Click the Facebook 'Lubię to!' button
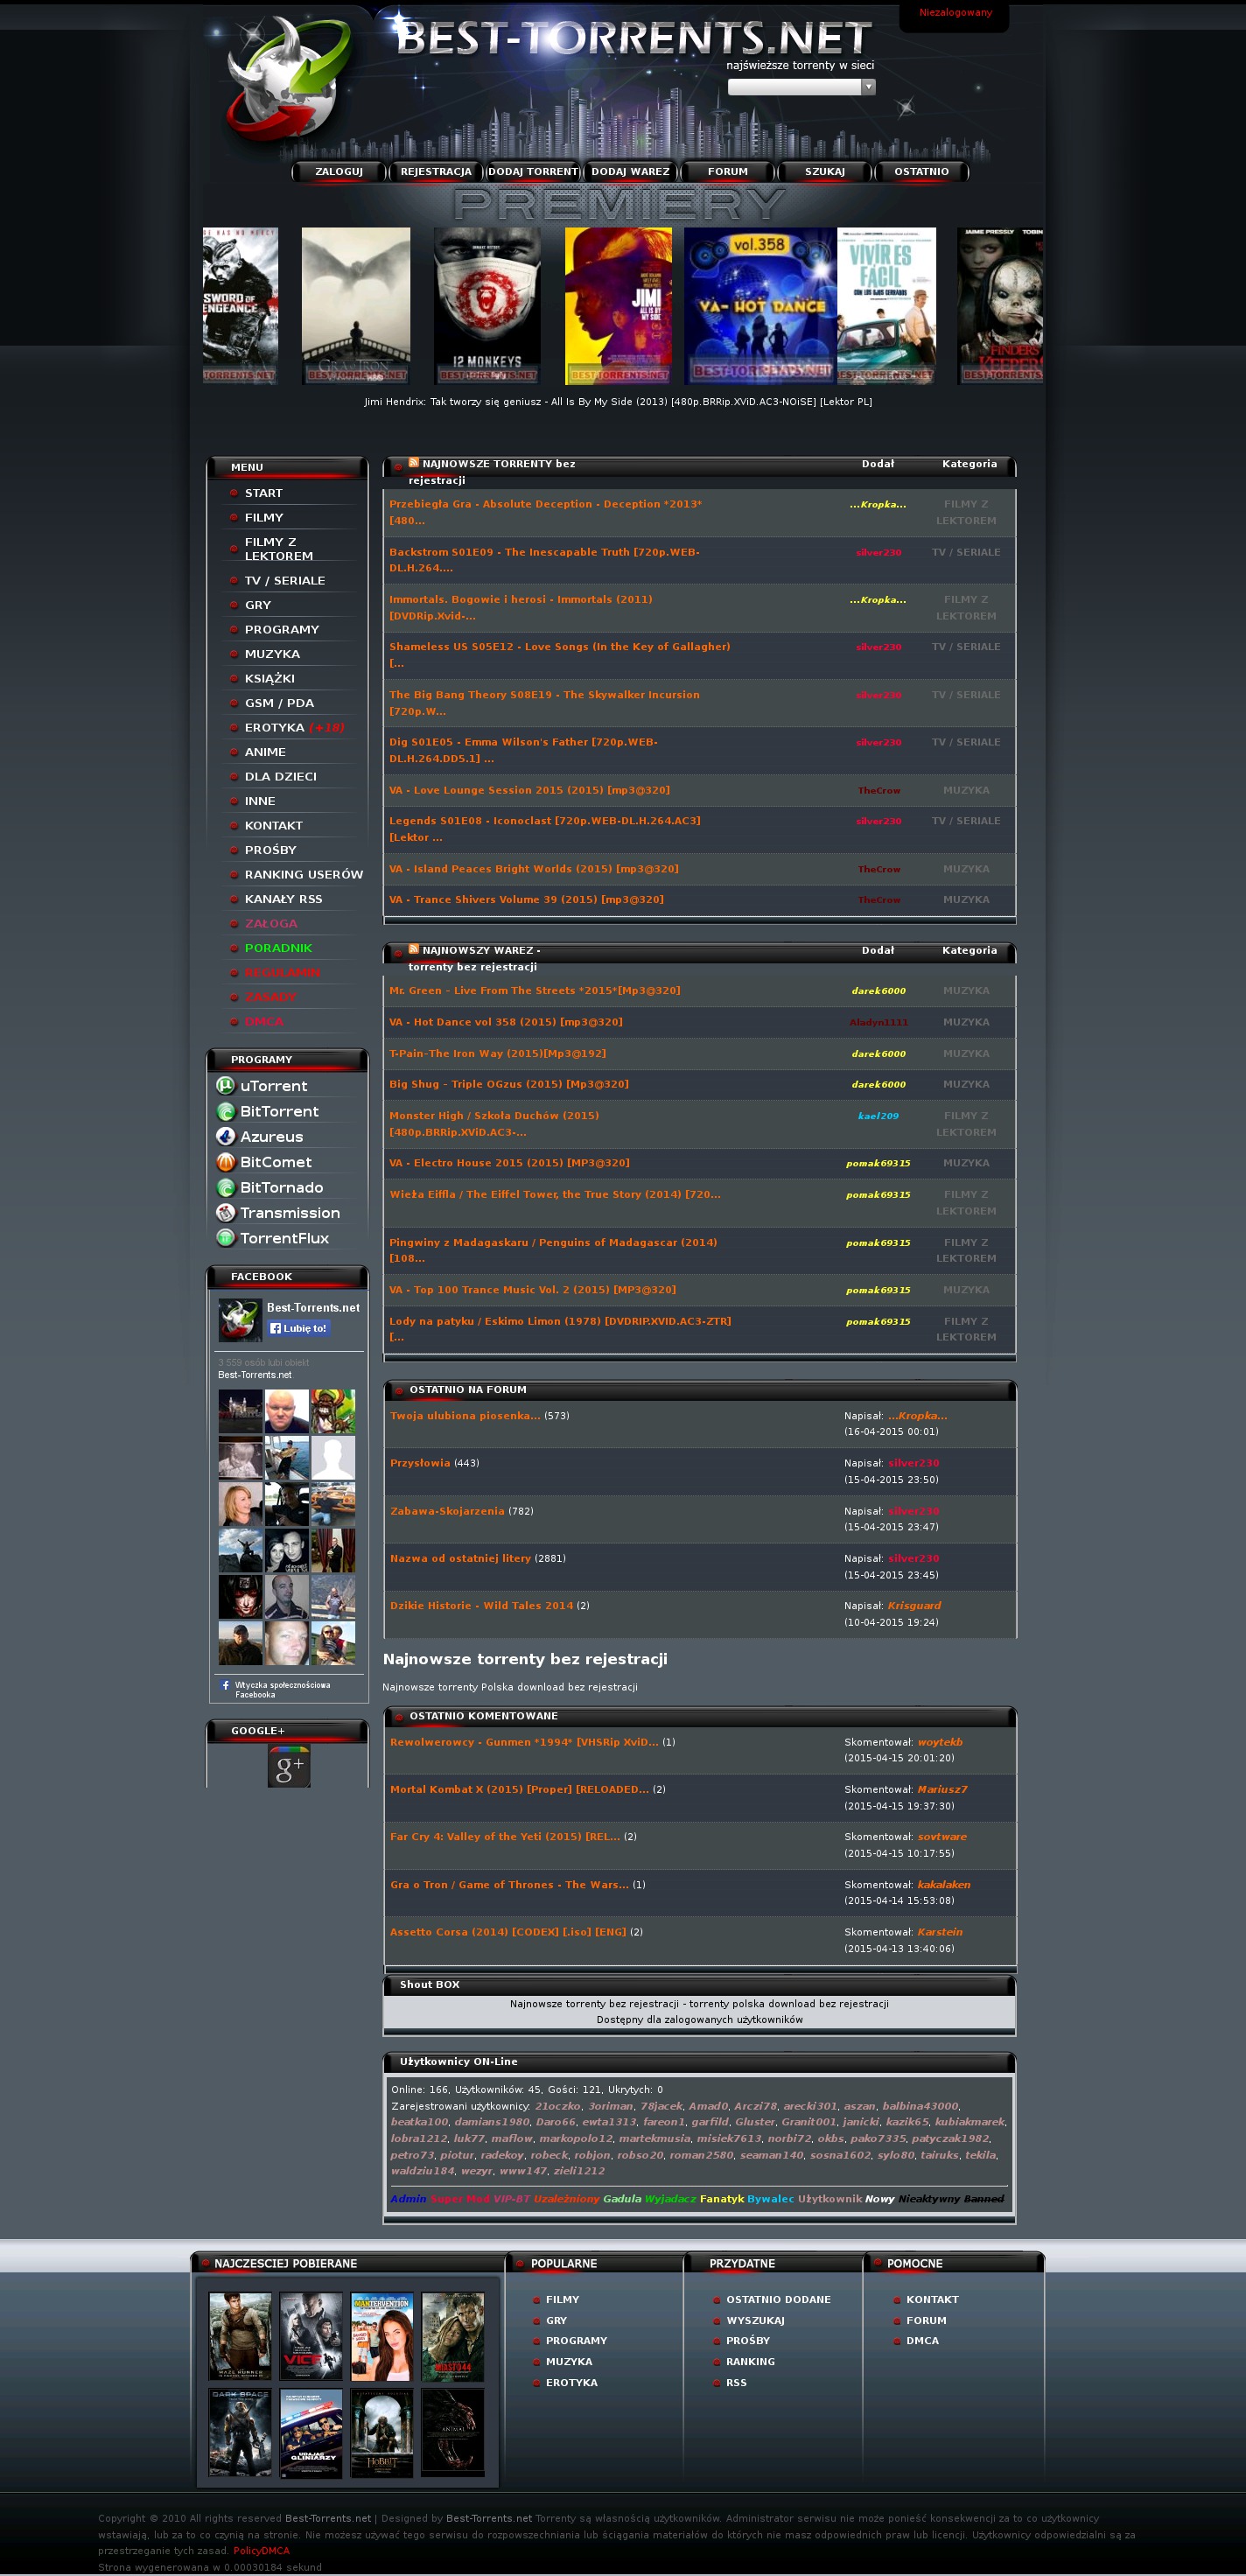Viewport: 1246px width, 2576px height. (299, 1328)
